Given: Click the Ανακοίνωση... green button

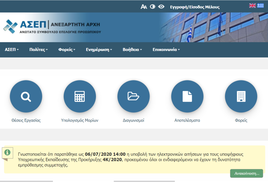Looking at the screenshot, I should (246, 173).
